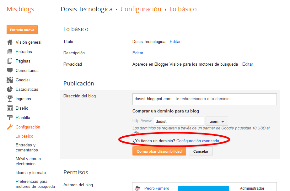Click the Configuración wrench icon
This screenshot has height=191, width=290.
[x=10, y=127]
